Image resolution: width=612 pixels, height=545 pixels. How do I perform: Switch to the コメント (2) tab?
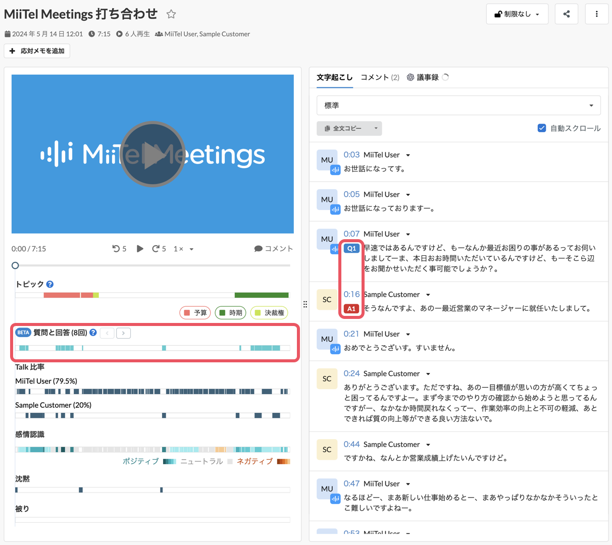pos(380,77)
